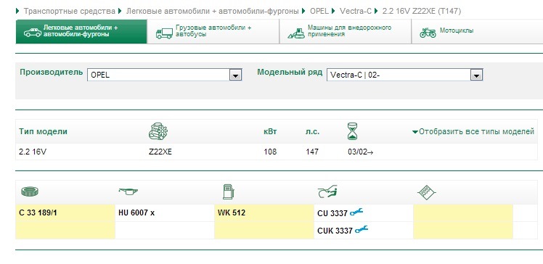543x264 pixels.
Task: Open oil filter HU 6007 x
Action: 136,213
